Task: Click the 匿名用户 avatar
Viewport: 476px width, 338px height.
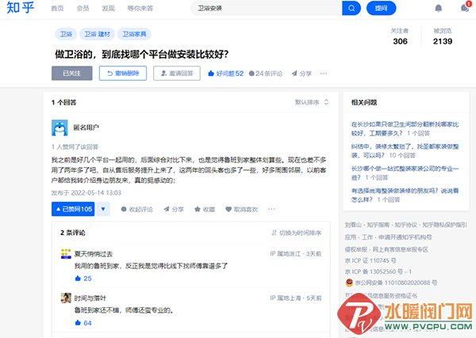Action: pyautogui.click(x=59, y=127)
